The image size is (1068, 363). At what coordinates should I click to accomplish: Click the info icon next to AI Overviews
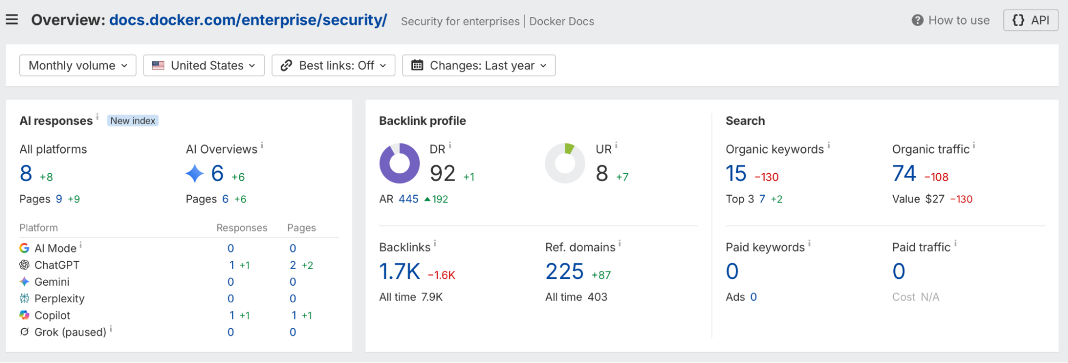coord(262,145)
